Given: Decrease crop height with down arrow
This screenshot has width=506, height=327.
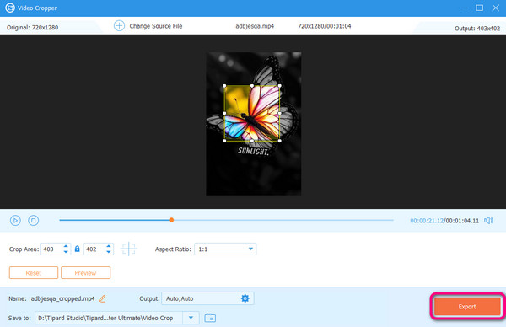Looking at the screenshot, I should click(x=109, y=252).
